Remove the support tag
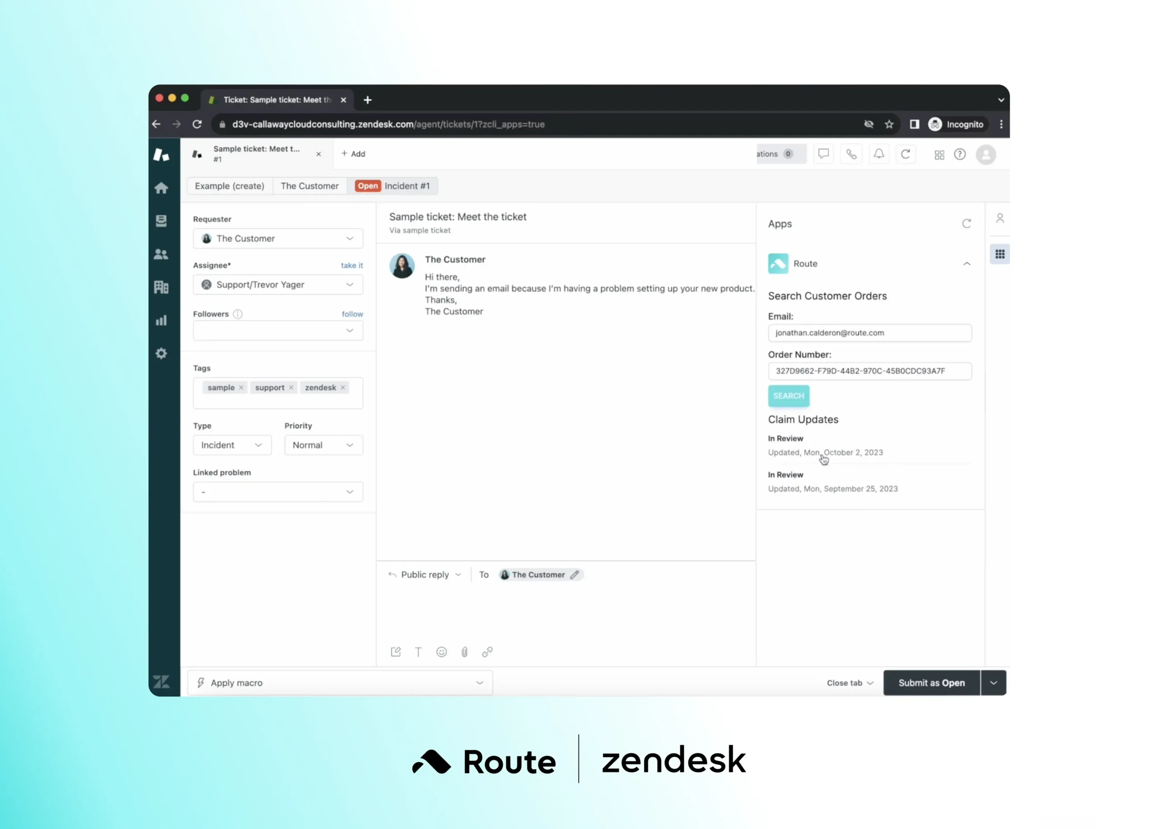 pos(291,387)
